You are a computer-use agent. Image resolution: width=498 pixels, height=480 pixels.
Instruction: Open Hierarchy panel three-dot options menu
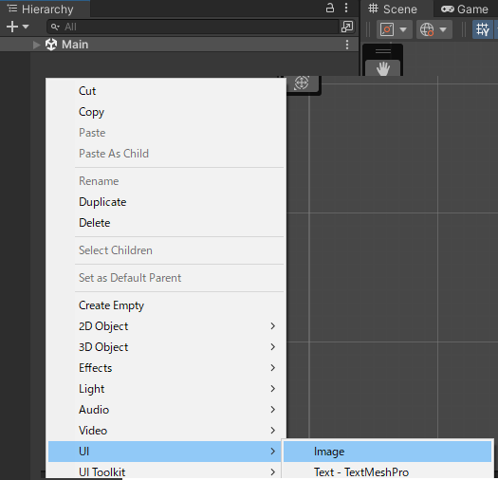click(x=346, y=8)
